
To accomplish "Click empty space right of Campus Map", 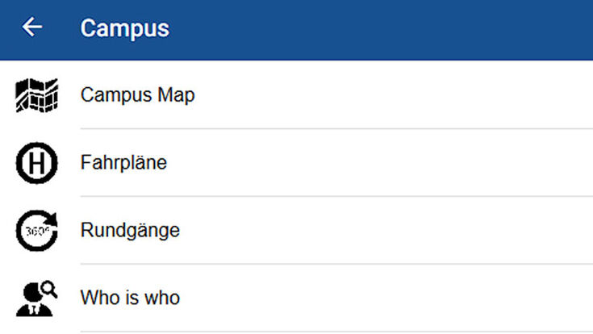I will [x=394, y=95].
